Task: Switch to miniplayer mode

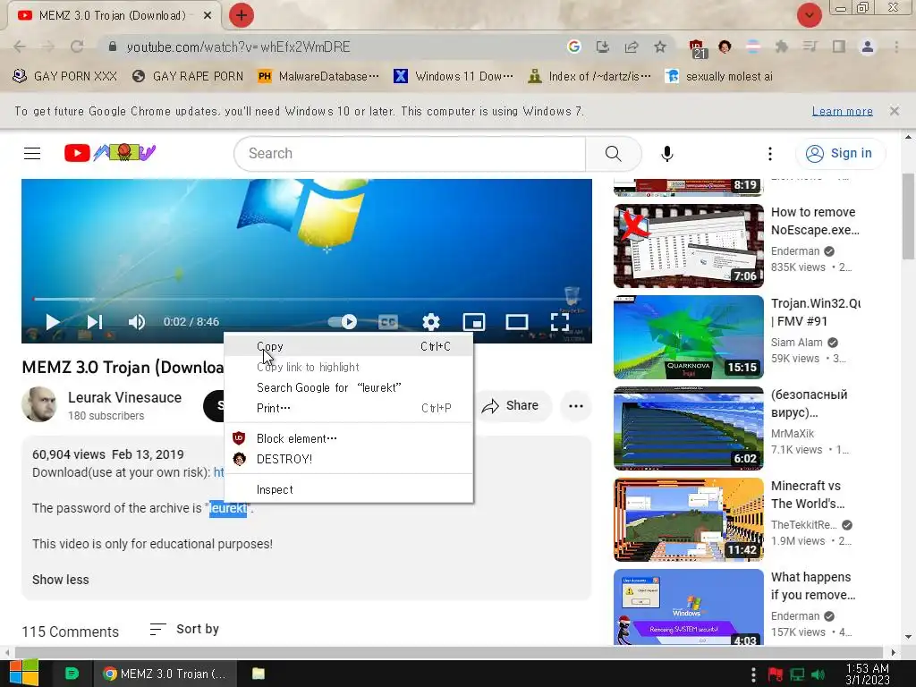Action: tap(474, 322)
